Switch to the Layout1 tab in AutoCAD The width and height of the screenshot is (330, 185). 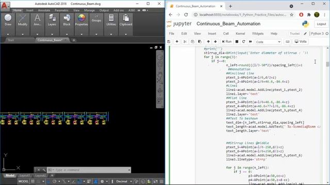24,175
